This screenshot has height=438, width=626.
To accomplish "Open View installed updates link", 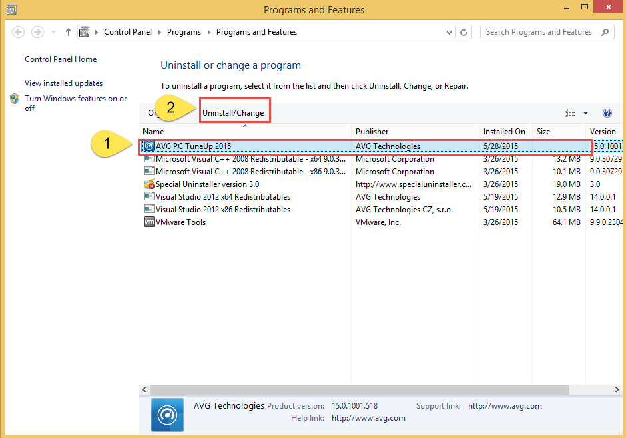I will pyautogui.click(x=63, y=83).
